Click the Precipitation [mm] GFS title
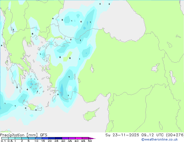 pos(24,135)
